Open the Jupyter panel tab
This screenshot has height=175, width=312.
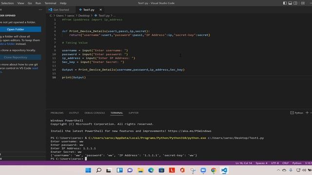coord(133,113)
